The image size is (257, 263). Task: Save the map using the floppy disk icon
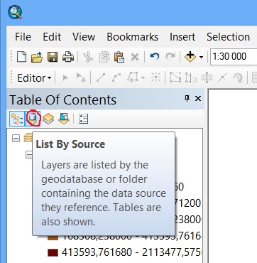coord(53,57)
